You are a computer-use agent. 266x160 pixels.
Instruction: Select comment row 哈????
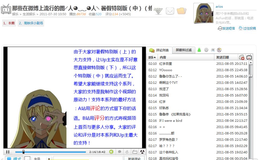198,146
